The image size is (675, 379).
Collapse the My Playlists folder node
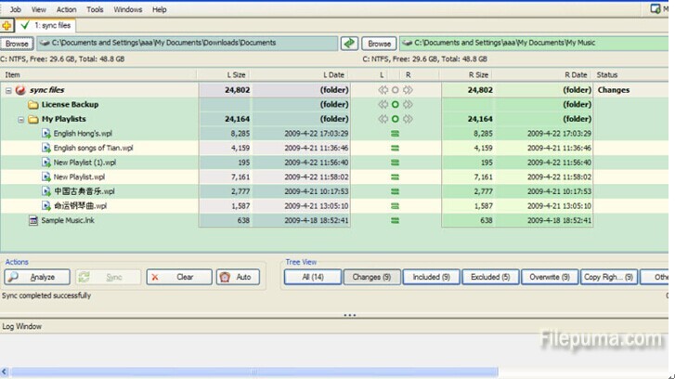tap(20, 120)
